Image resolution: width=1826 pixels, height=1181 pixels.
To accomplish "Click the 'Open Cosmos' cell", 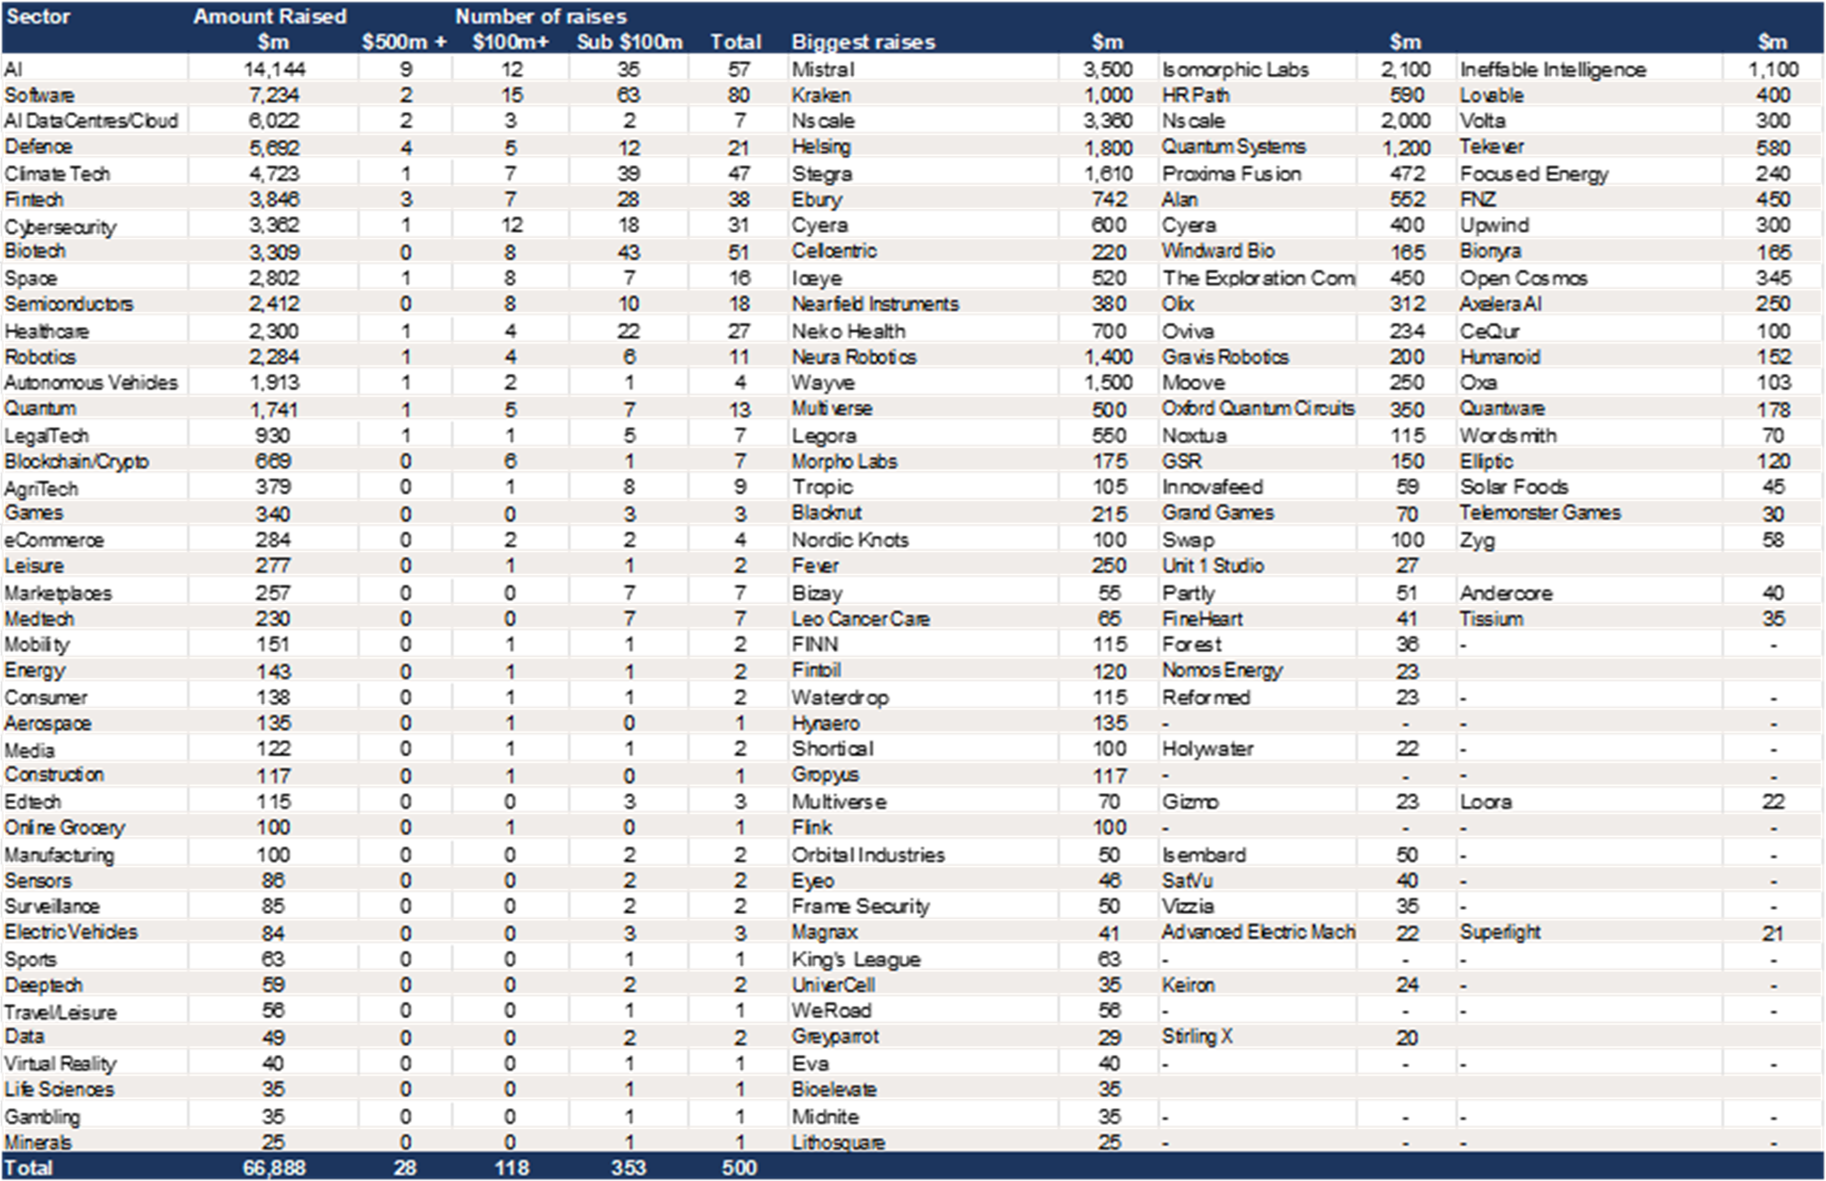I will click(1523, 278).
